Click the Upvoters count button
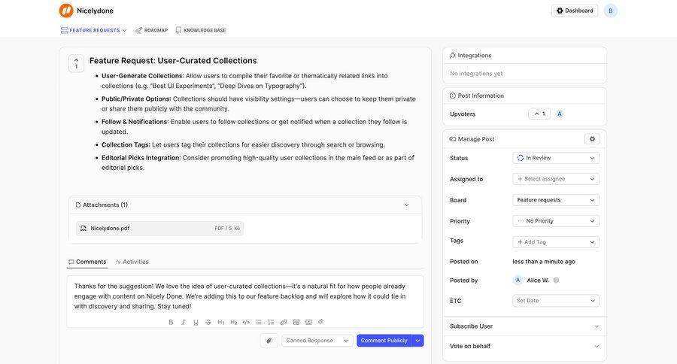677x364 pixels. [x=539, y=114]
